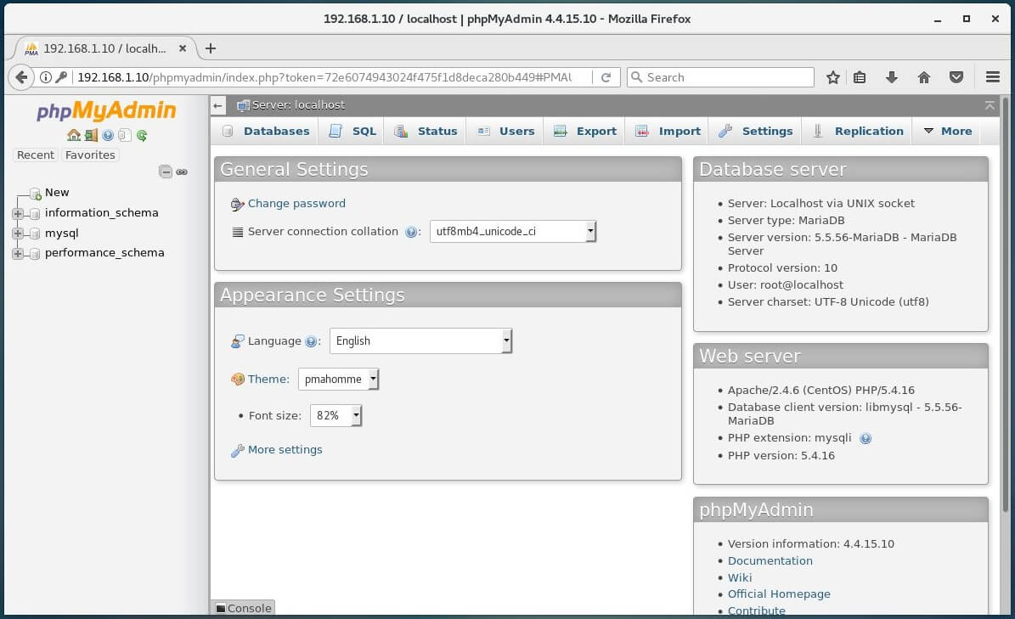The image size is (1015, 619).
Task: Expand the mysql database tree node
Action: tap(18, 234)
